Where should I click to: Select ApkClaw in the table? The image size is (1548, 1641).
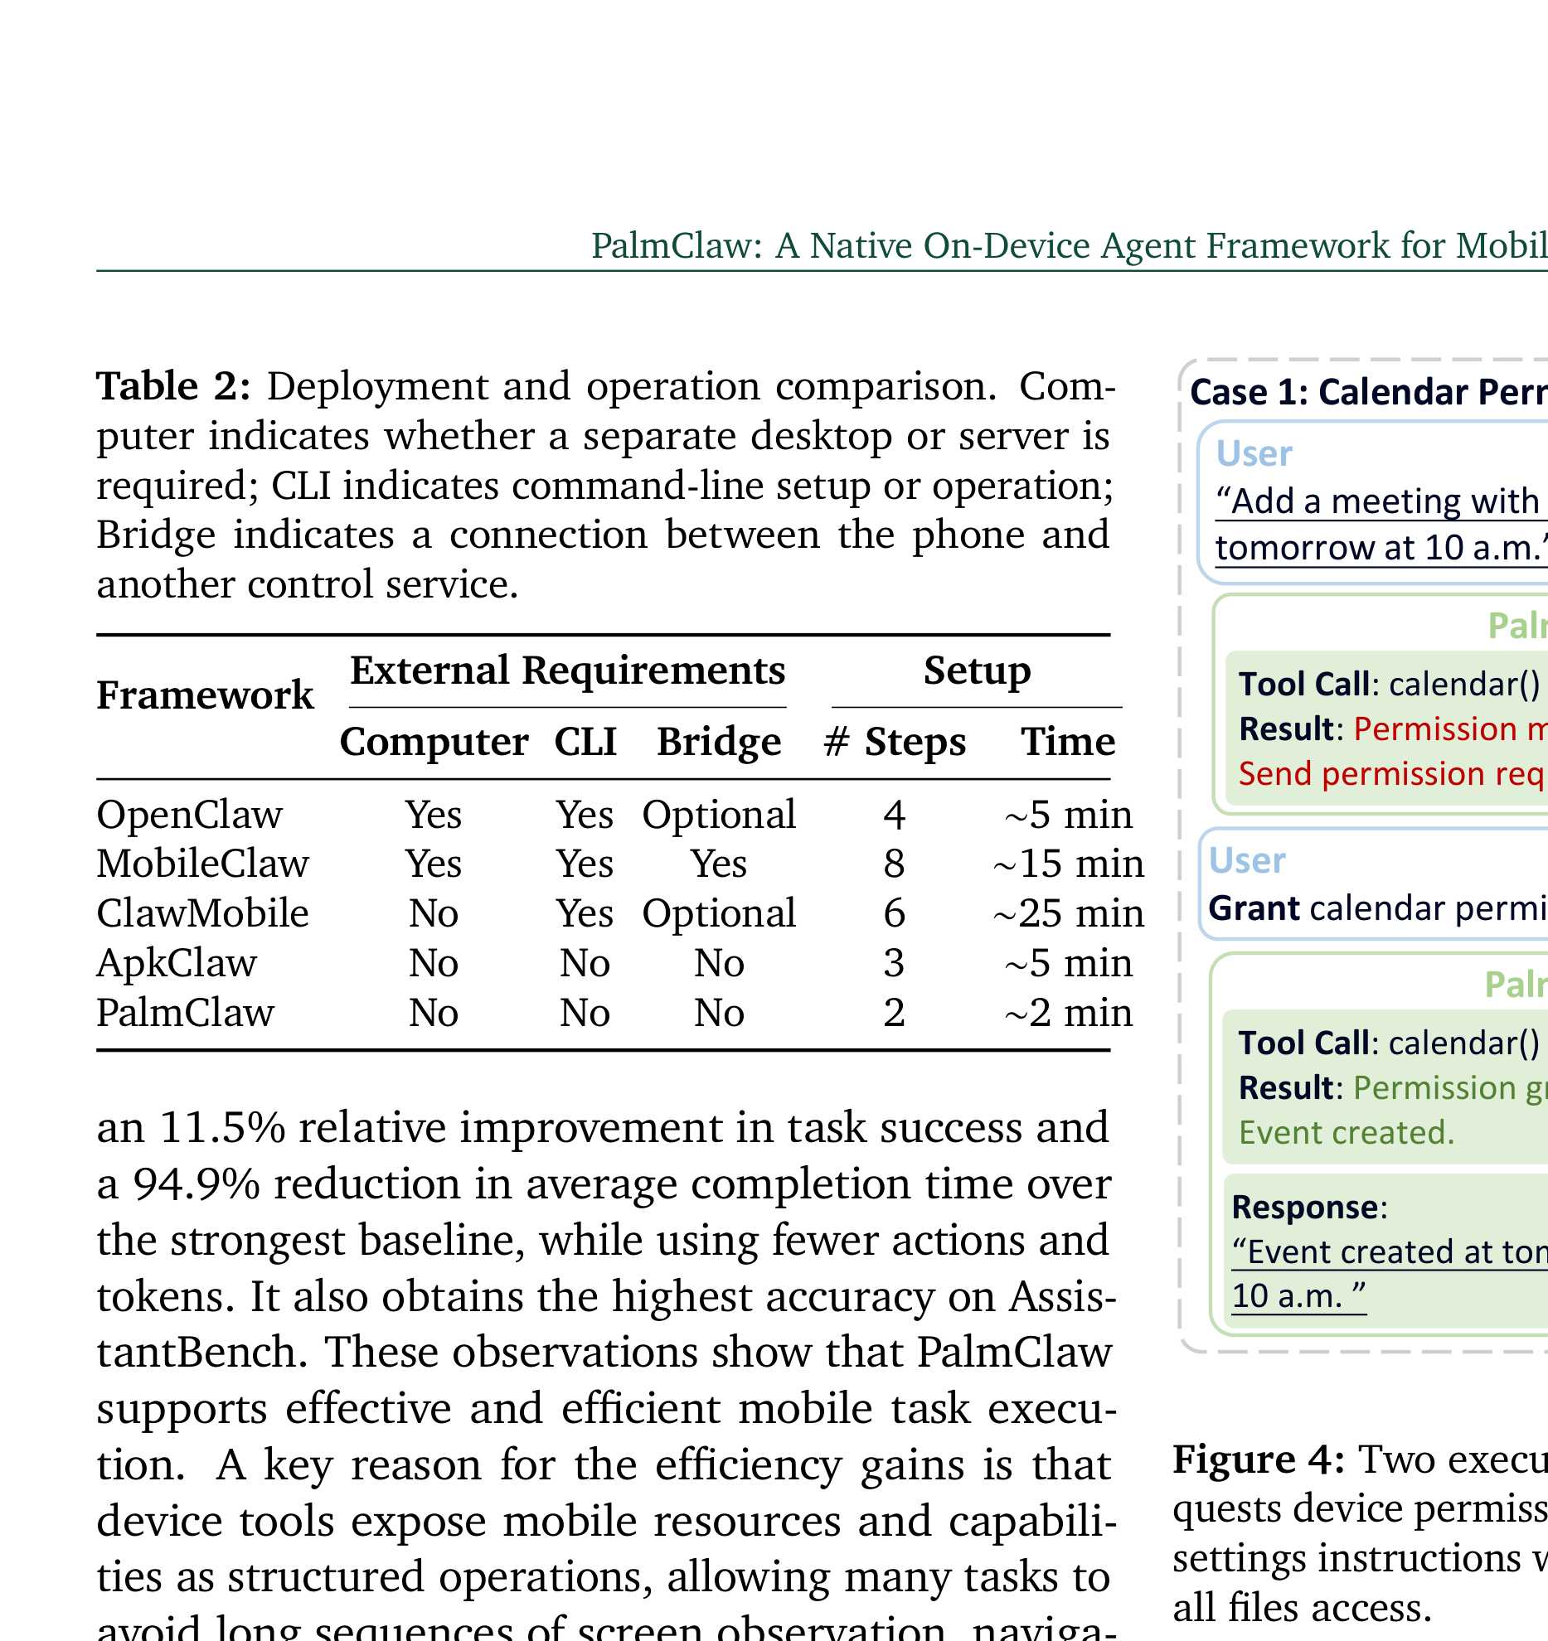point(177,963)
